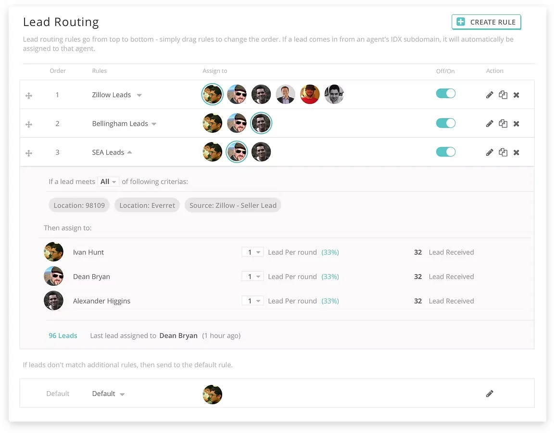Click the Lead Routing page title
Screen dimensions: 555x433
(61, 22)
